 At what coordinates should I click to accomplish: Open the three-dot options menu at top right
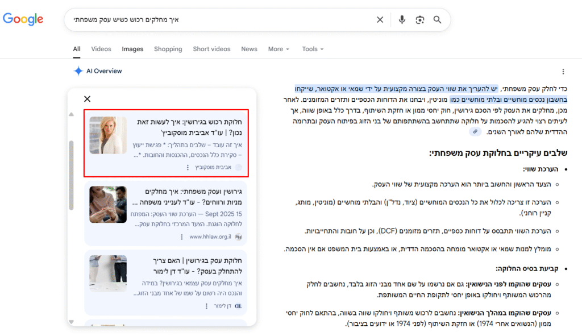[x=563, y=70]
